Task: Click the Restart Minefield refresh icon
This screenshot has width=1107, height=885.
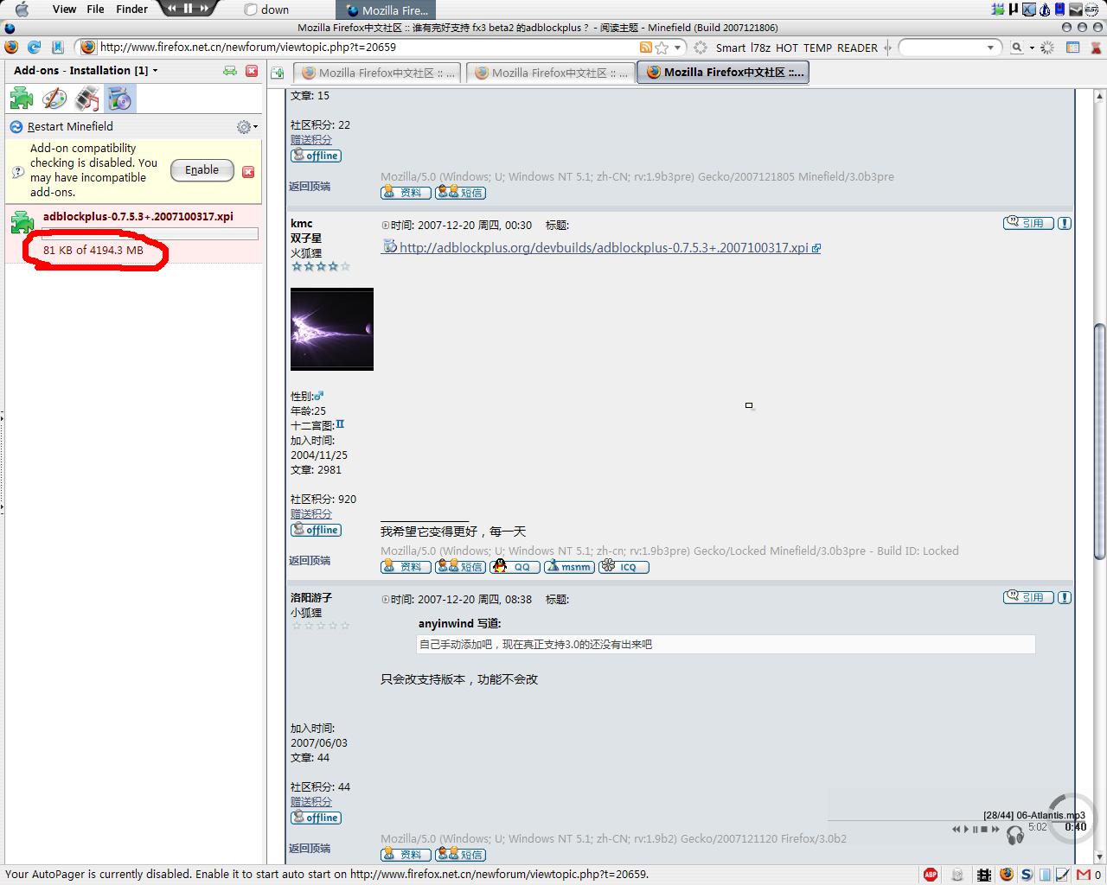Action: (x=16, y=127)
